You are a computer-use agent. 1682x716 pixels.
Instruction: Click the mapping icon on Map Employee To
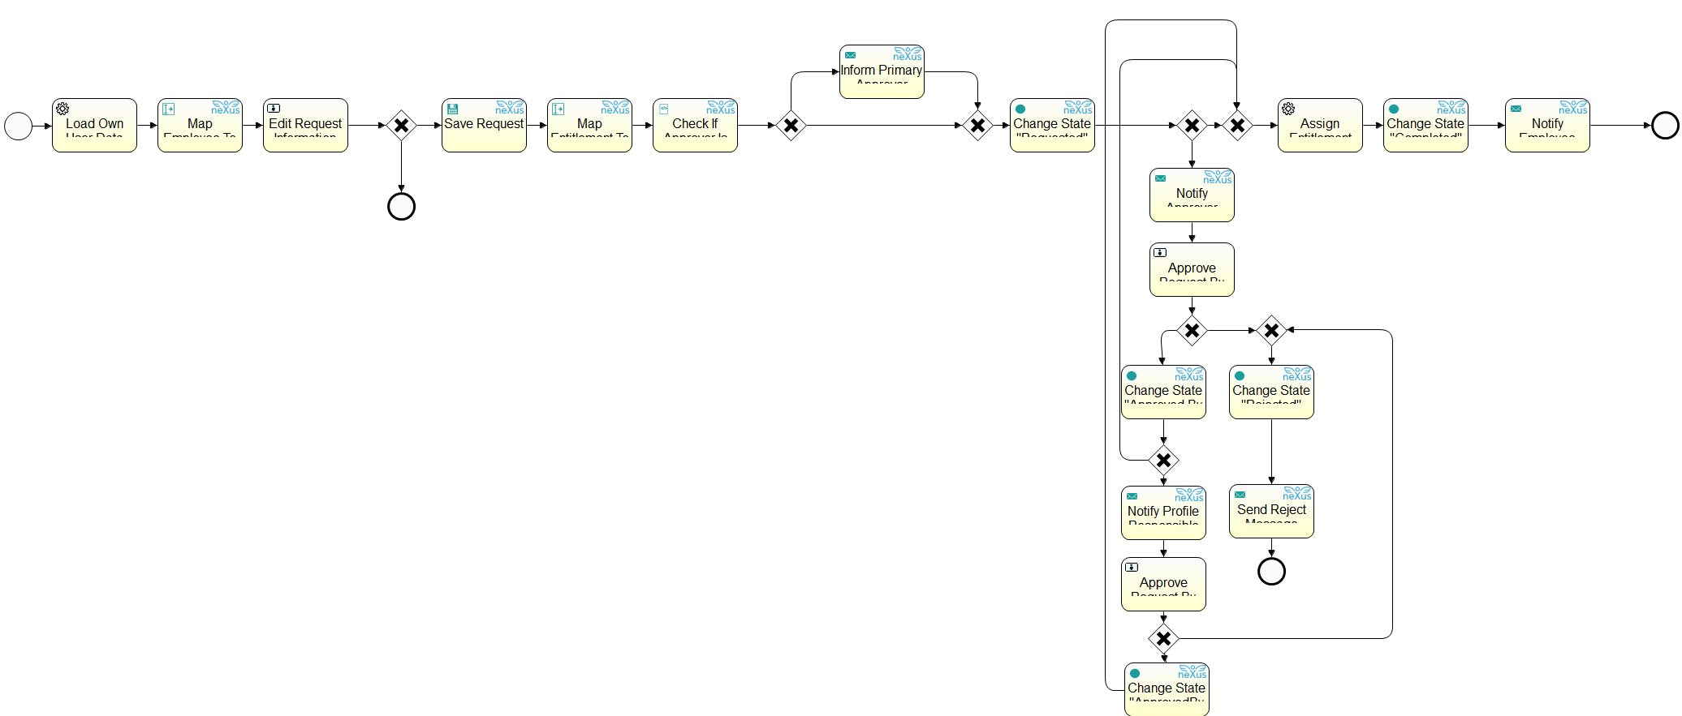click(168, 109)
